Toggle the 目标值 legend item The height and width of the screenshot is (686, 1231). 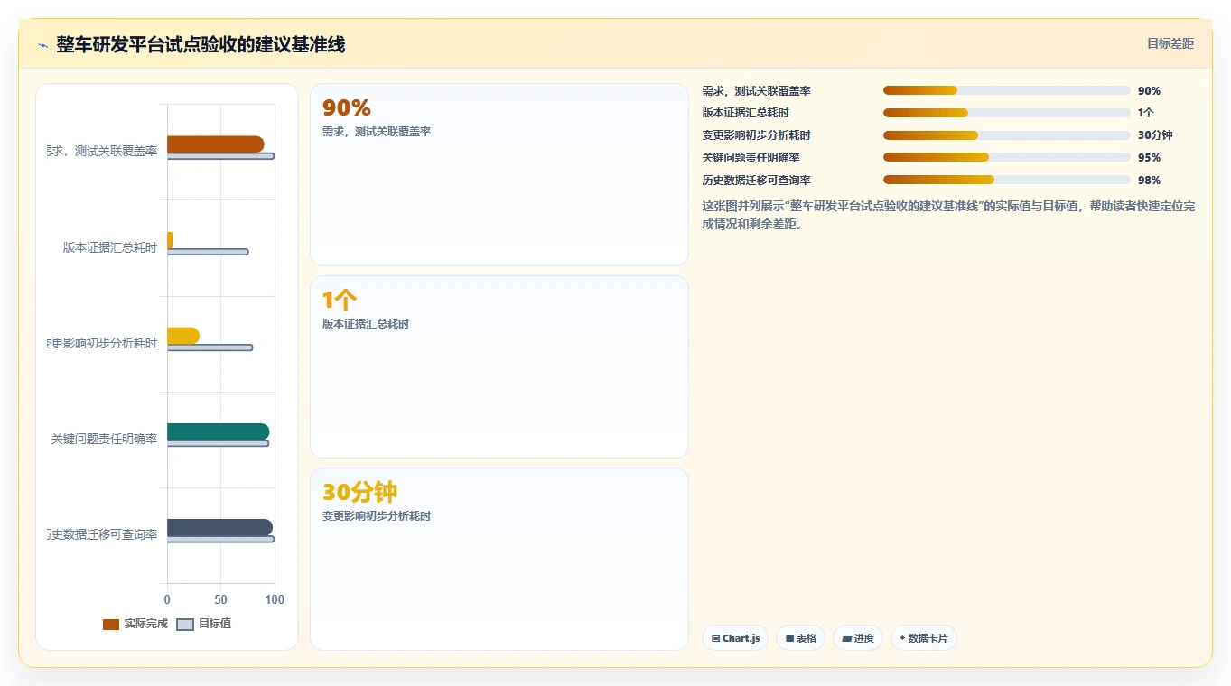pyautogui.click(x=203, y=624)
